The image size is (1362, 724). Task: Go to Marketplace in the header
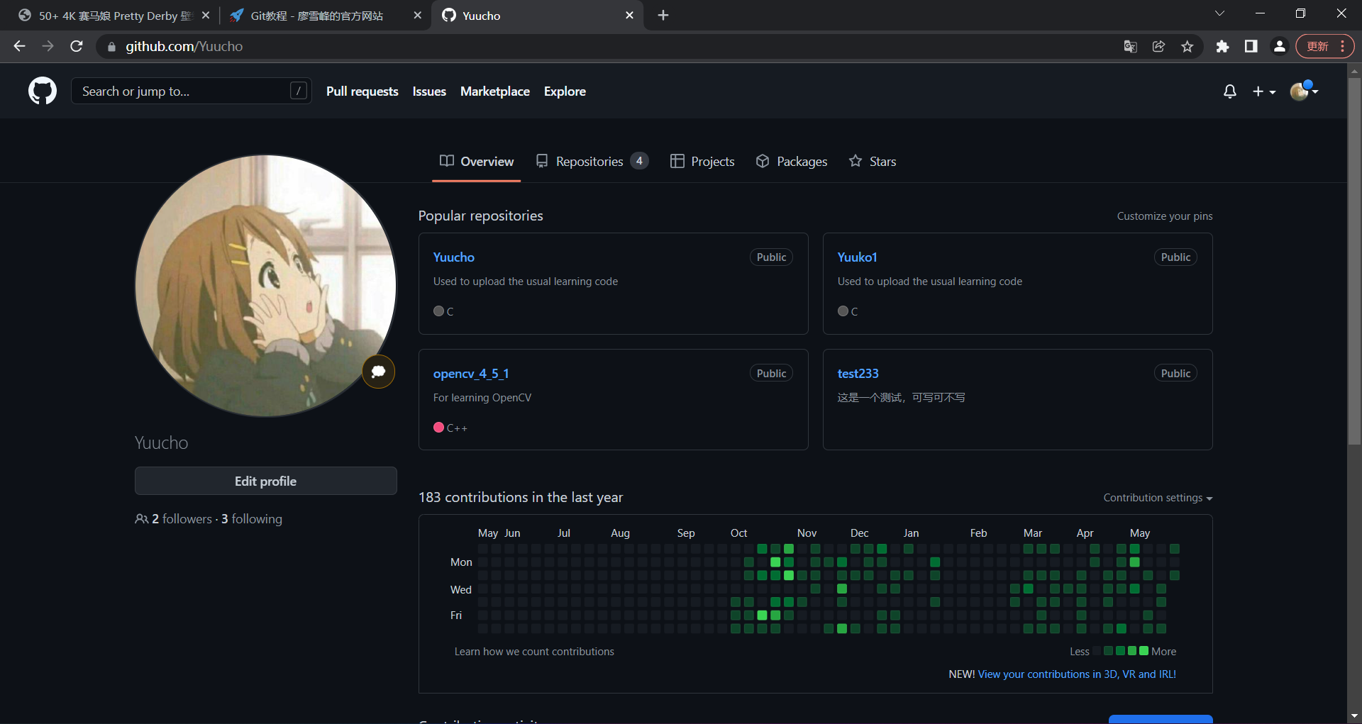(495, 91)
